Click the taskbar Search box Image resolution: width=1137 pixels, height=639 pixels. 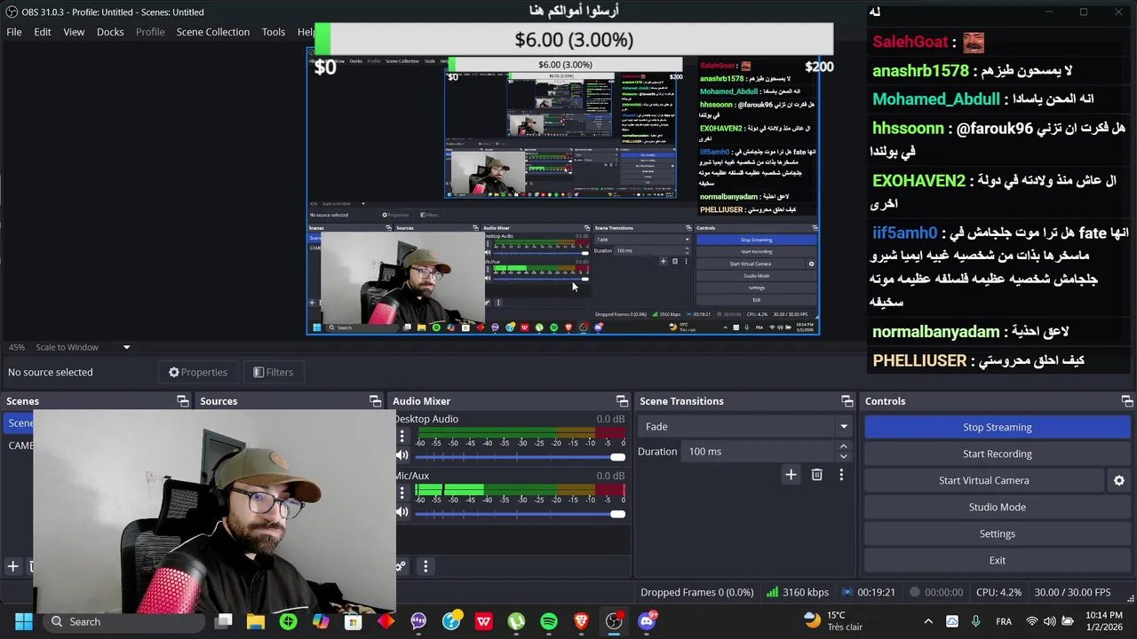tap(122, 621)
